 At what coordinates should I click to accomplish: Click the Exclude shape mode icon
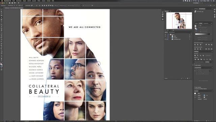point(203,56)
